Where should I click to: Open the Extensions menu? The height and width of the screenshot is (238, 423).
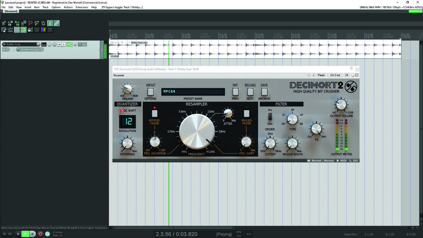(x=82, y=7)
